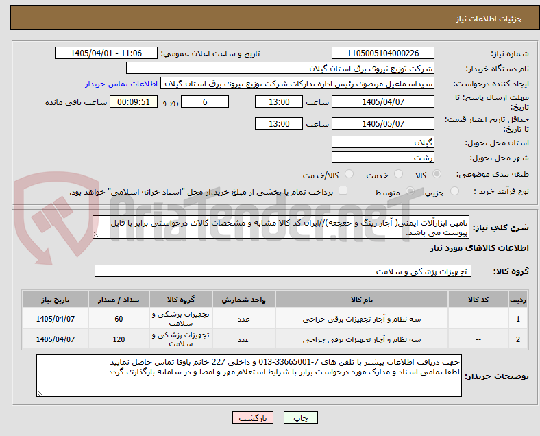Select the کالا/خدمت radio button
The width and height of the screenshot is (540, 436).
point(349,174)
